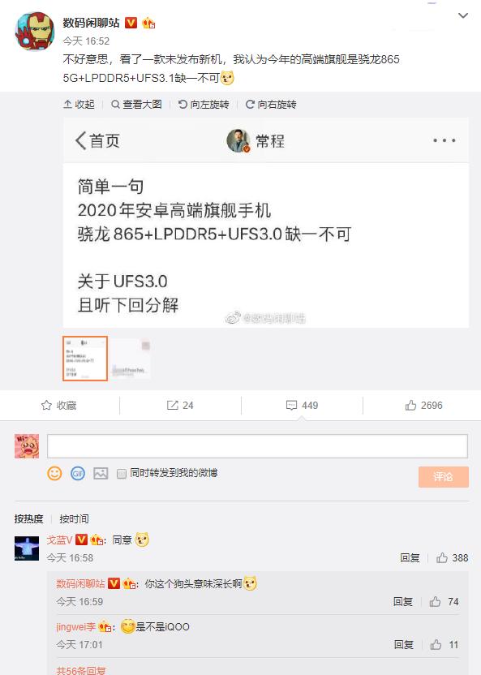The image size is (481, 675).
Task: Select the first image thumbnail
Action: 84,359
